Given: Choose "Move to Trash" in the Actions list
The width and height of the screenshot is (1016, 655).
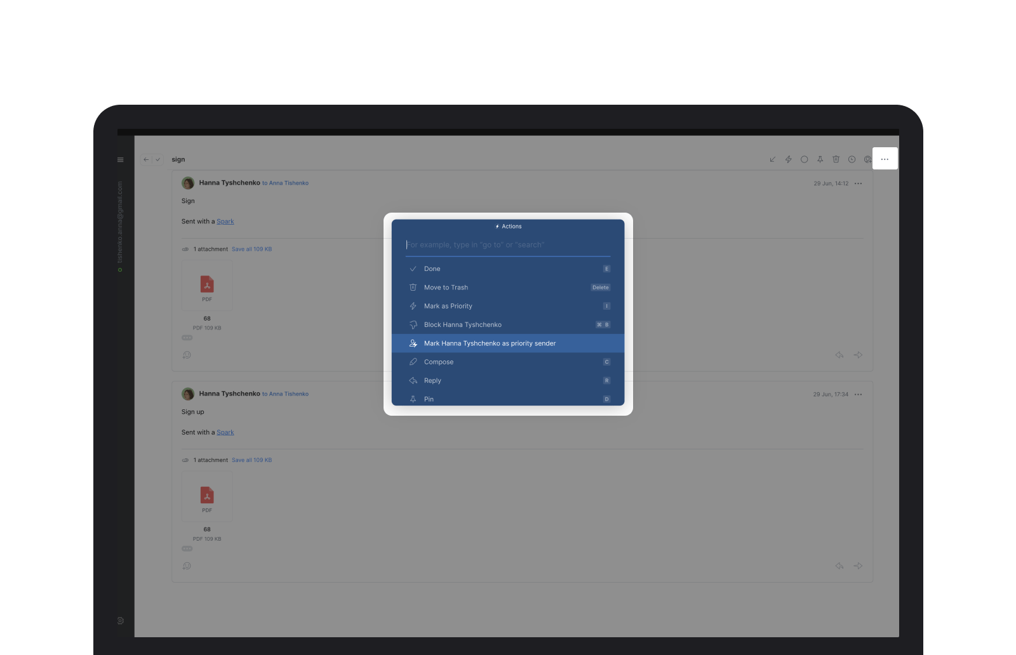Looking at the screenshot, I should tap(446, 288).
